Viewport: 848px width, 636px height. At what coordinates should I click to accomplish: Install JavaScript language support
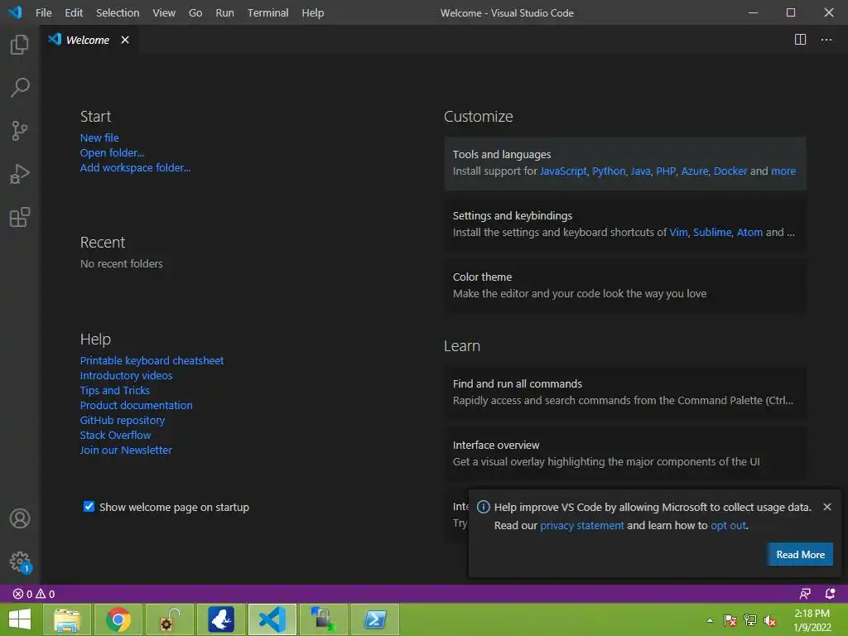563,171
